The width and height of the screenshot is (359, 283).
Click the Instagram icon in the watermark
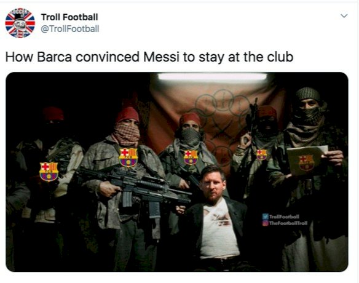(x=265, y=223)
